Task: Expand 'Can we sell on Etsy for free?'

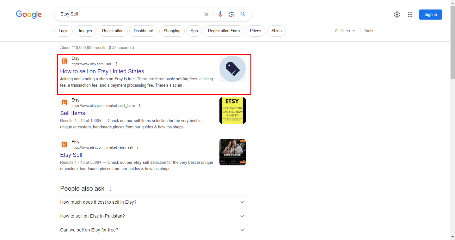Action: click(x=153, y=230)
